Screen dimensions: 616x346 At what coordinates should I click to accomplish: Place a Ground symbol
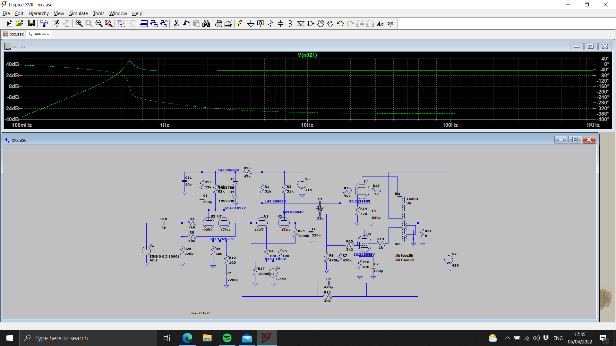tap(251, 23)
